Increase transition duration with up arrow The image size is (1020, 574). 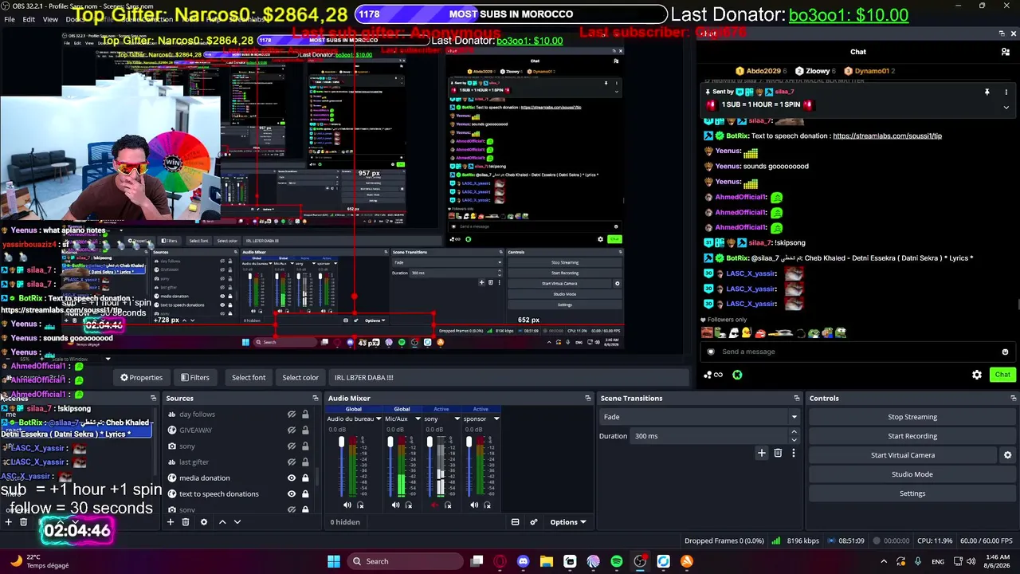pyautogui.click(x=794, y=432)
